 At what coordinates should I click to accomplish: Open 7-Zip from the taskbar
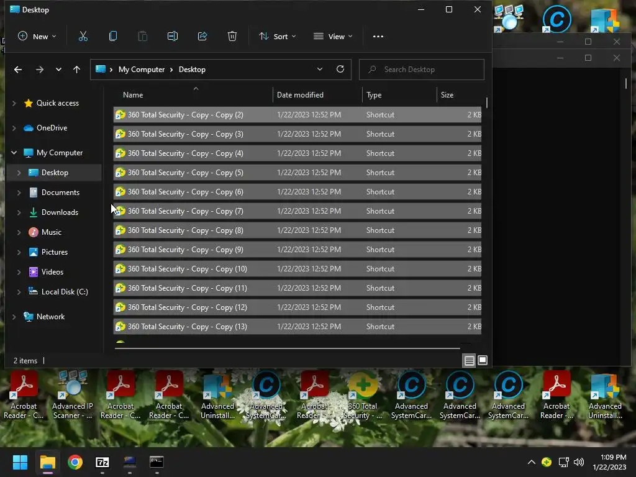coord(102,462)
